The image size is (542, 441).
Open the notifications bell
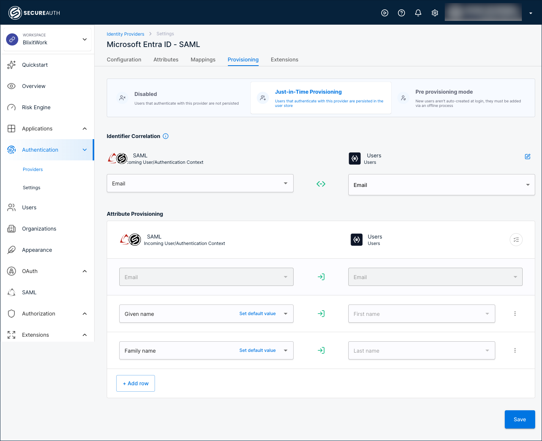418,13
